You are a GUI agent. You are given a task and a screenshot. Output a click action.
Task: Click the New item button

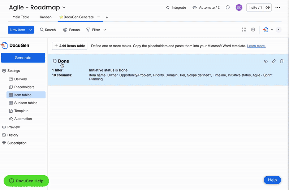pos(17,30)
